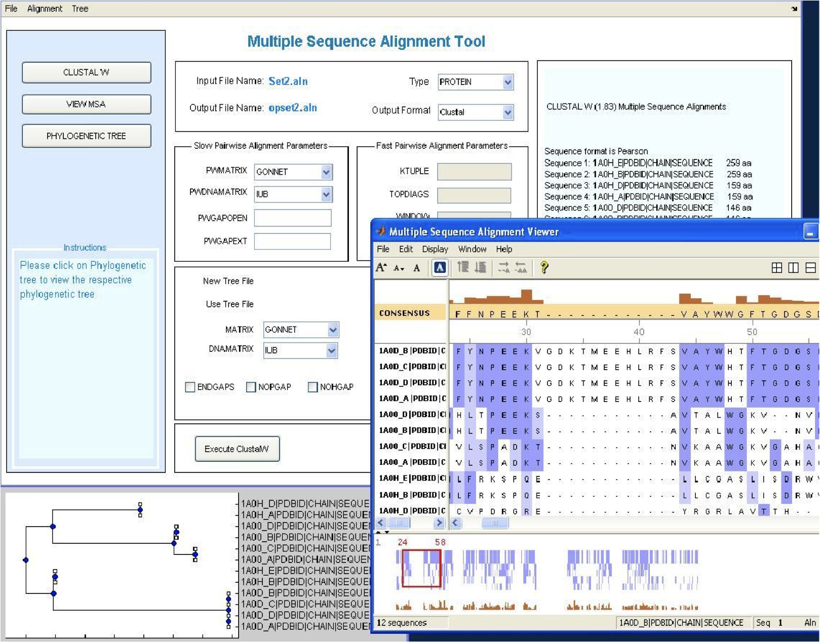This screenshot has width=820, height=642.
Task: Click the move sequence up icon
Action: [463, 267]
